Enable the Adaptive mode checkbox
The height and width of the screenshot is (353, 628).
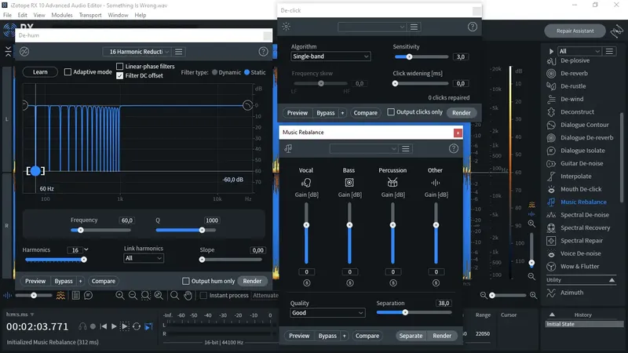tap(68, 72)
